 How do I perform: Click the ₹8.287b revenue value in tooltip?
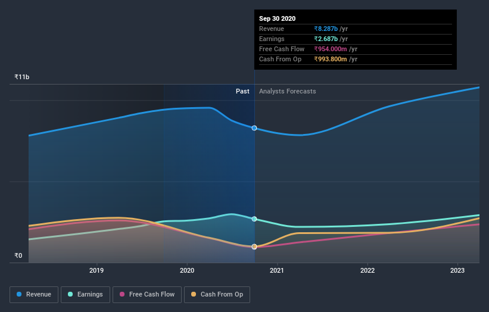tap(326, 29)
